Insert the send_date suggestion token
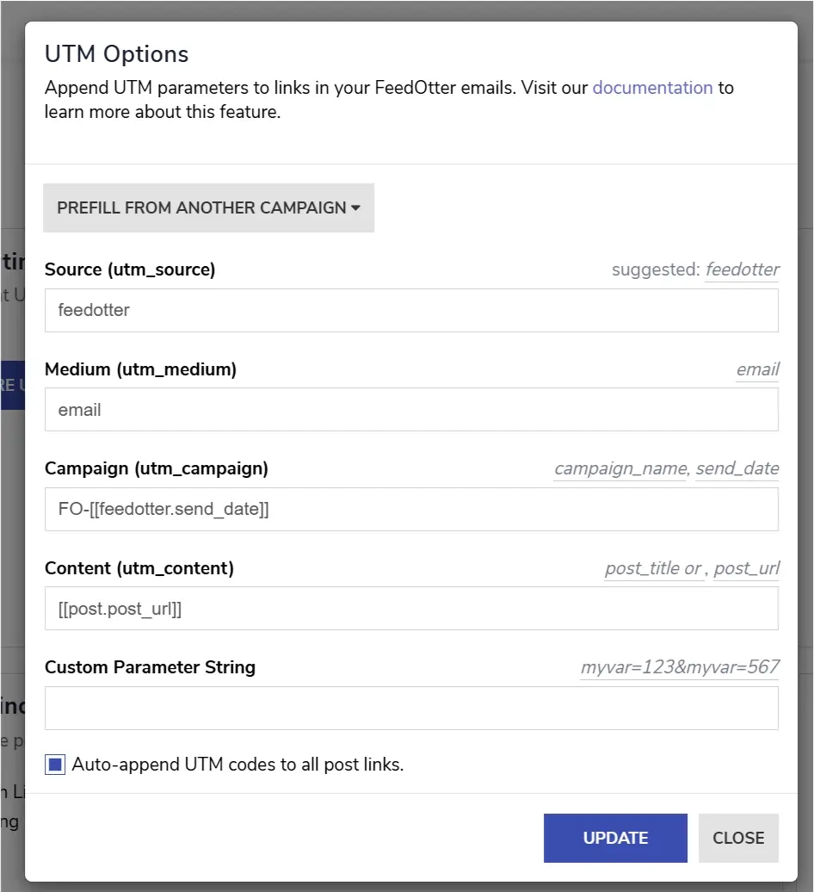This screenshot has height=892, width=814. [737, 469]
